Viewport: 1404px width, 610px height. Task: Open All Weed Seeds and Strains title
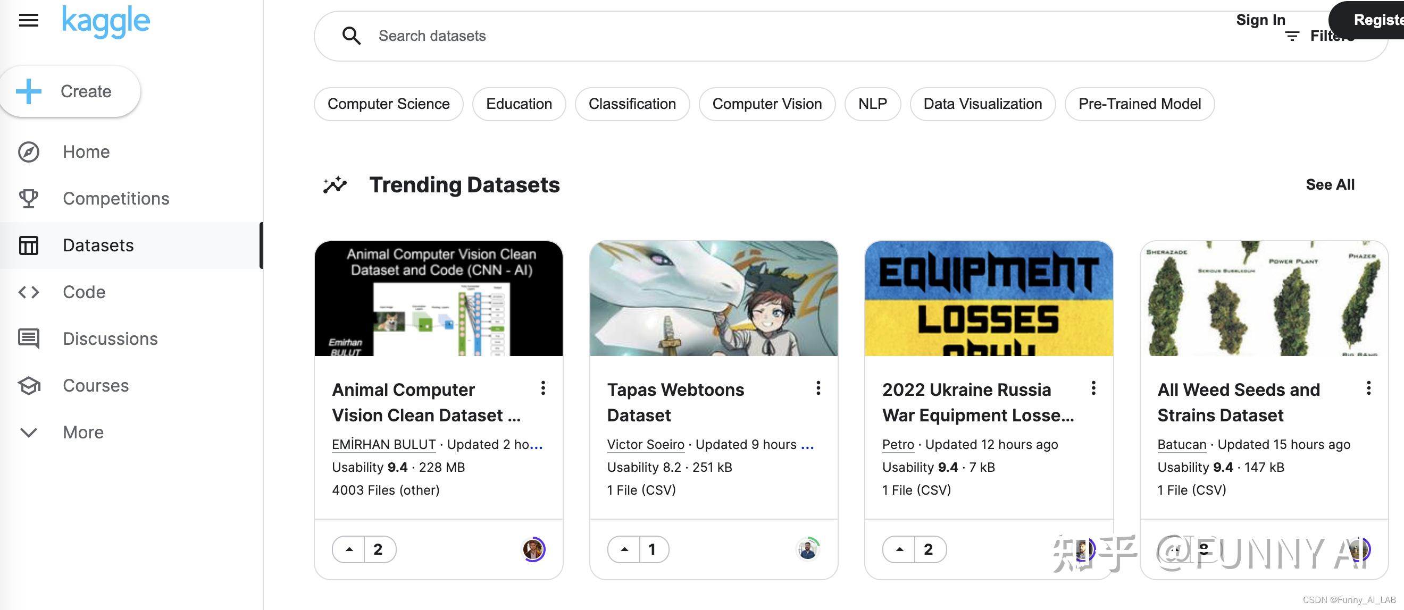(1238, 403)
